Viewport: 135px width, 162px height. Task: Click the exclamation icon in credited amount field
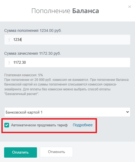9,63
